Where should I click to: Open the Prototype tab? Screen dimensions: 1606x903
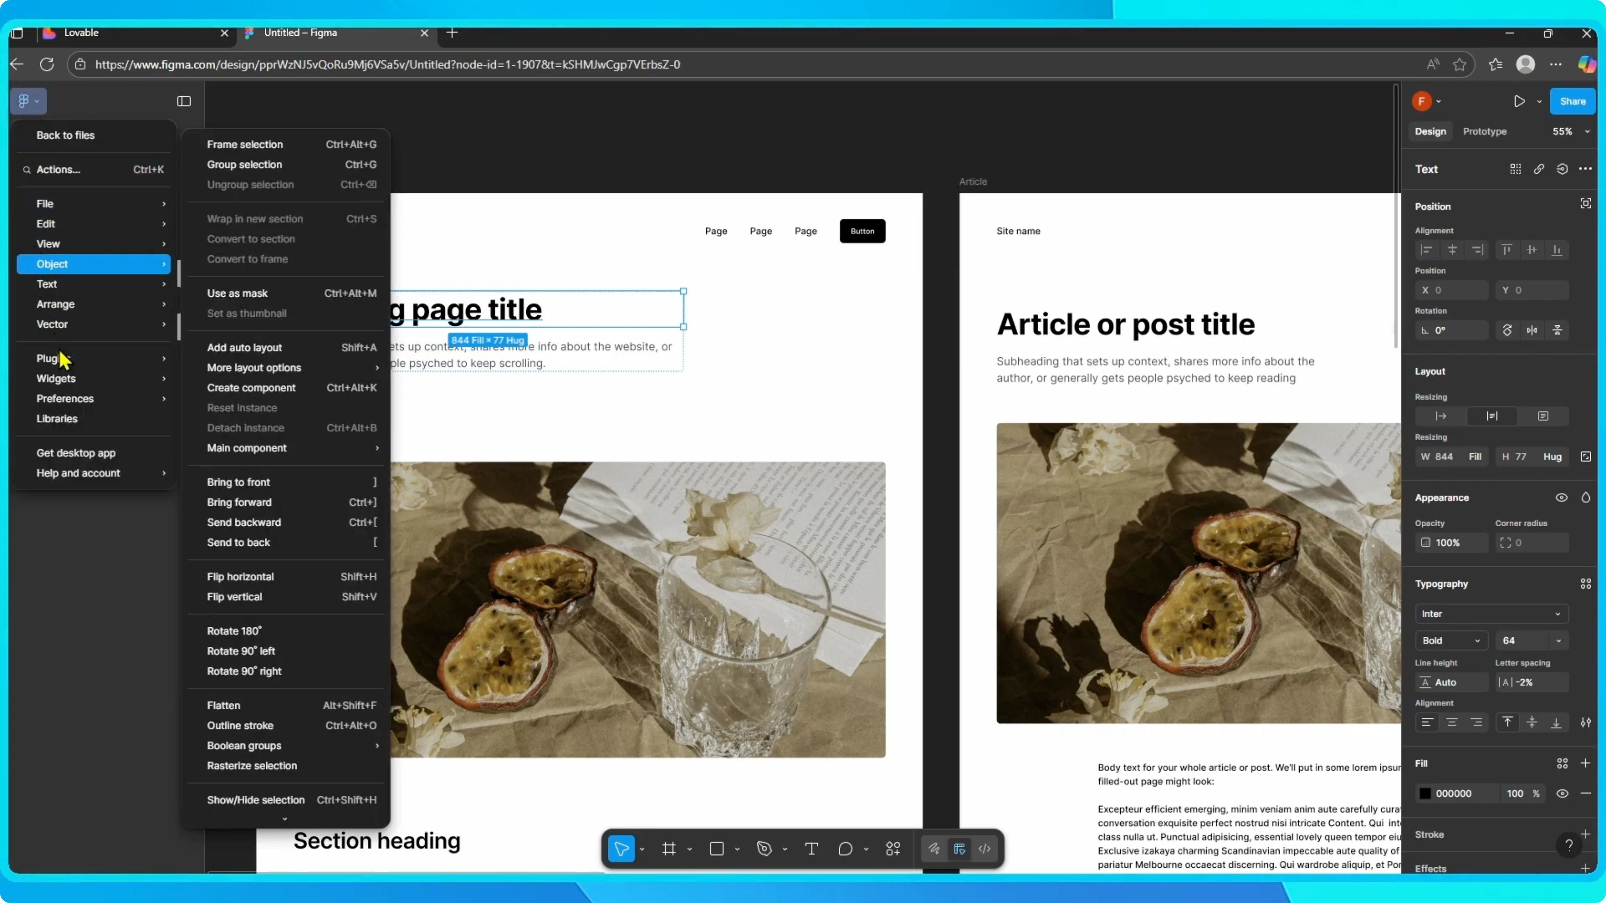[1484, 131]
